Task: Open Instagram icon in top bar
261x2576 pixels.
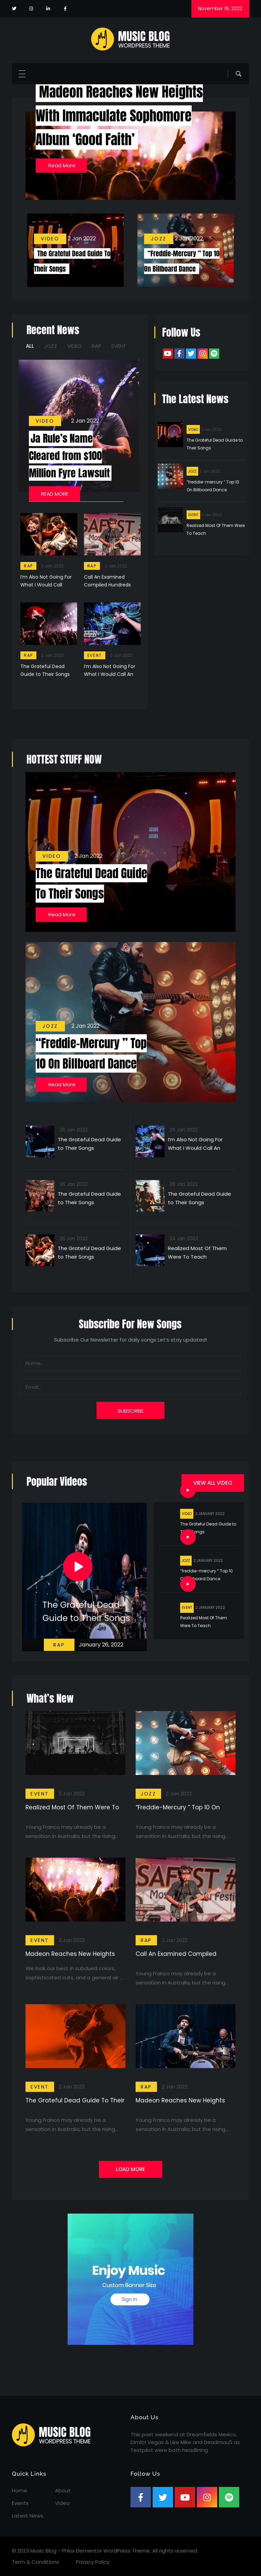Action: pyautogui.click(x=31, y=8)
